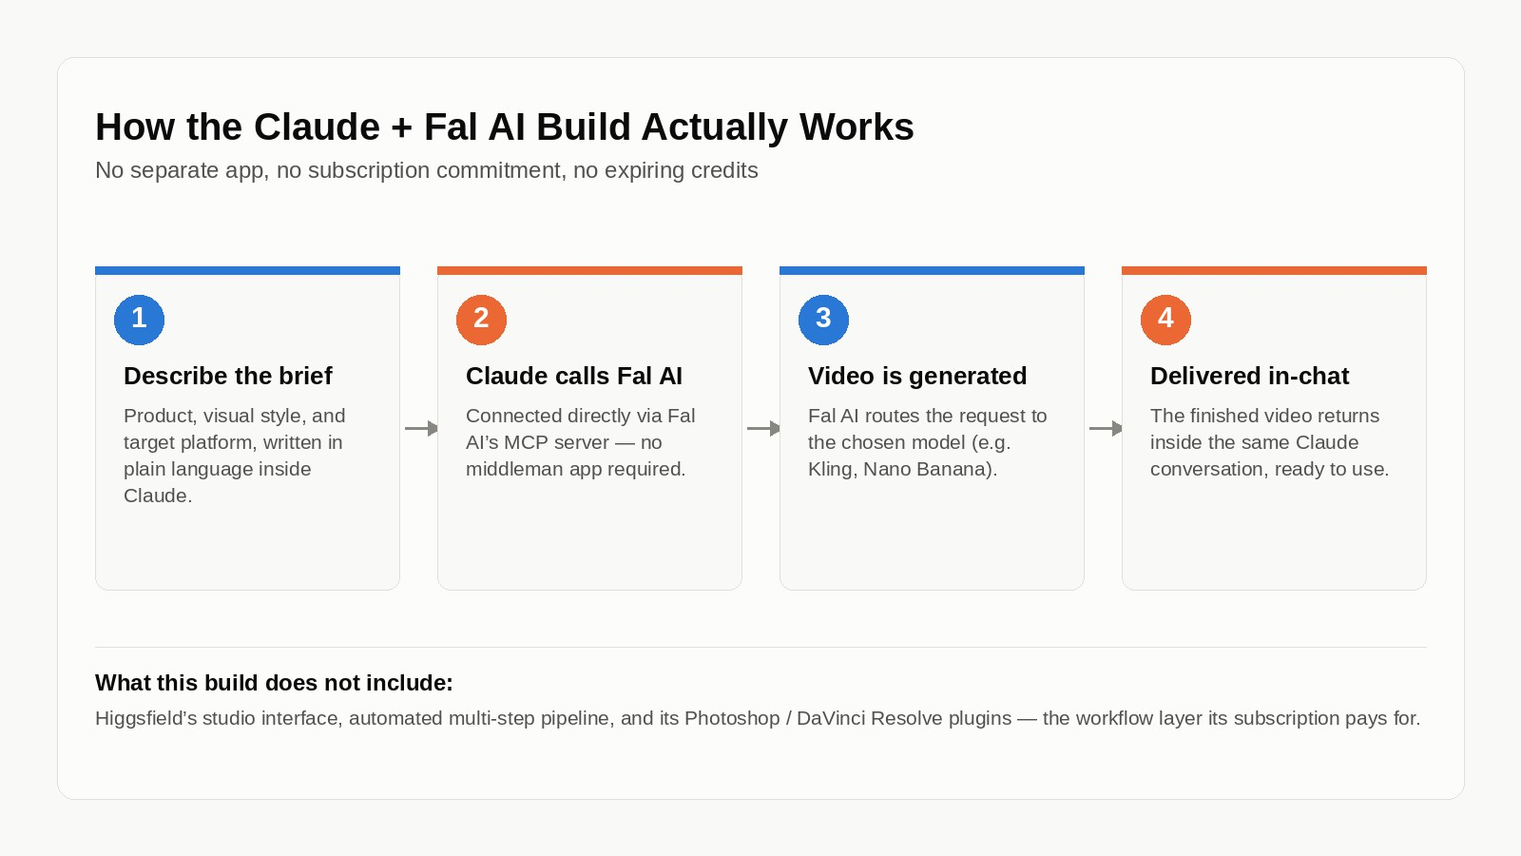Click the main title 'How the Claude + Fal AI Build Actually Works'
The image size is (1521, 856).
tap(505, 127)
